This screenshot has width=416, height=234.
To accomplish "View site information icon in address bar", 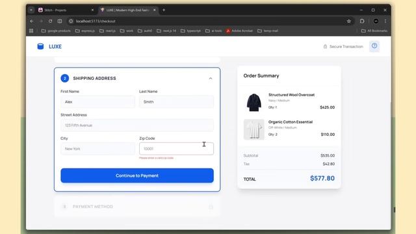I will [71, 21].
